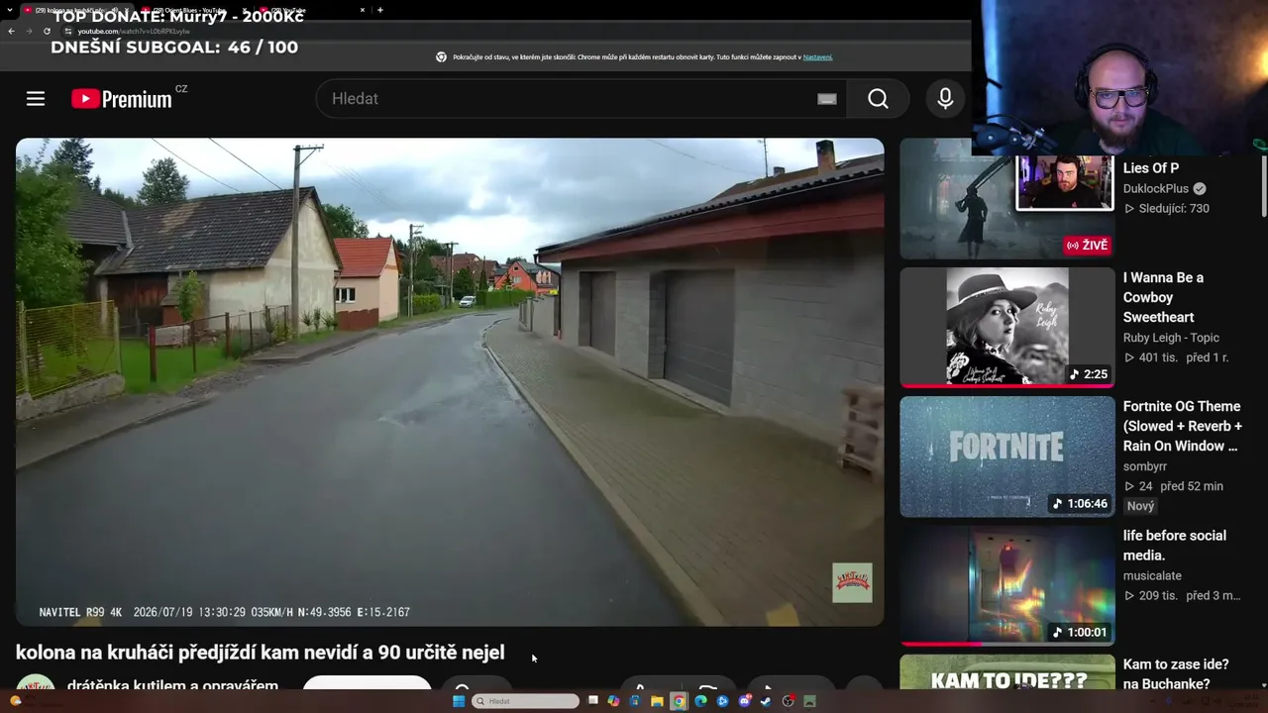Screen dimensions: 1268x713
Task: Click the live 'ŽIVĚ' badge on Lies Of P
Action: tap(1087, 246)
